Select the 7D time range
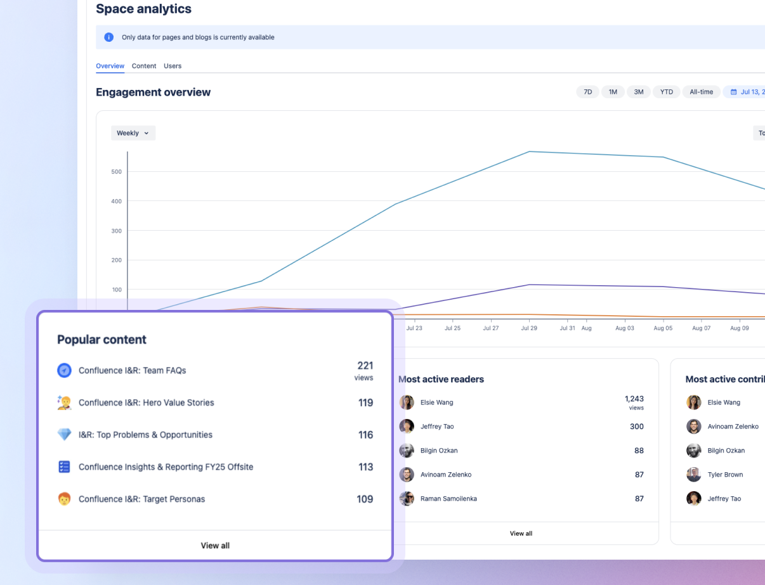Screen dimensions: 765x585 tap(588, 92)
